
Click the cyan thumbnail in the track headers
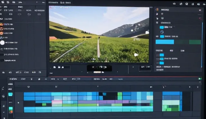(11, 94)
